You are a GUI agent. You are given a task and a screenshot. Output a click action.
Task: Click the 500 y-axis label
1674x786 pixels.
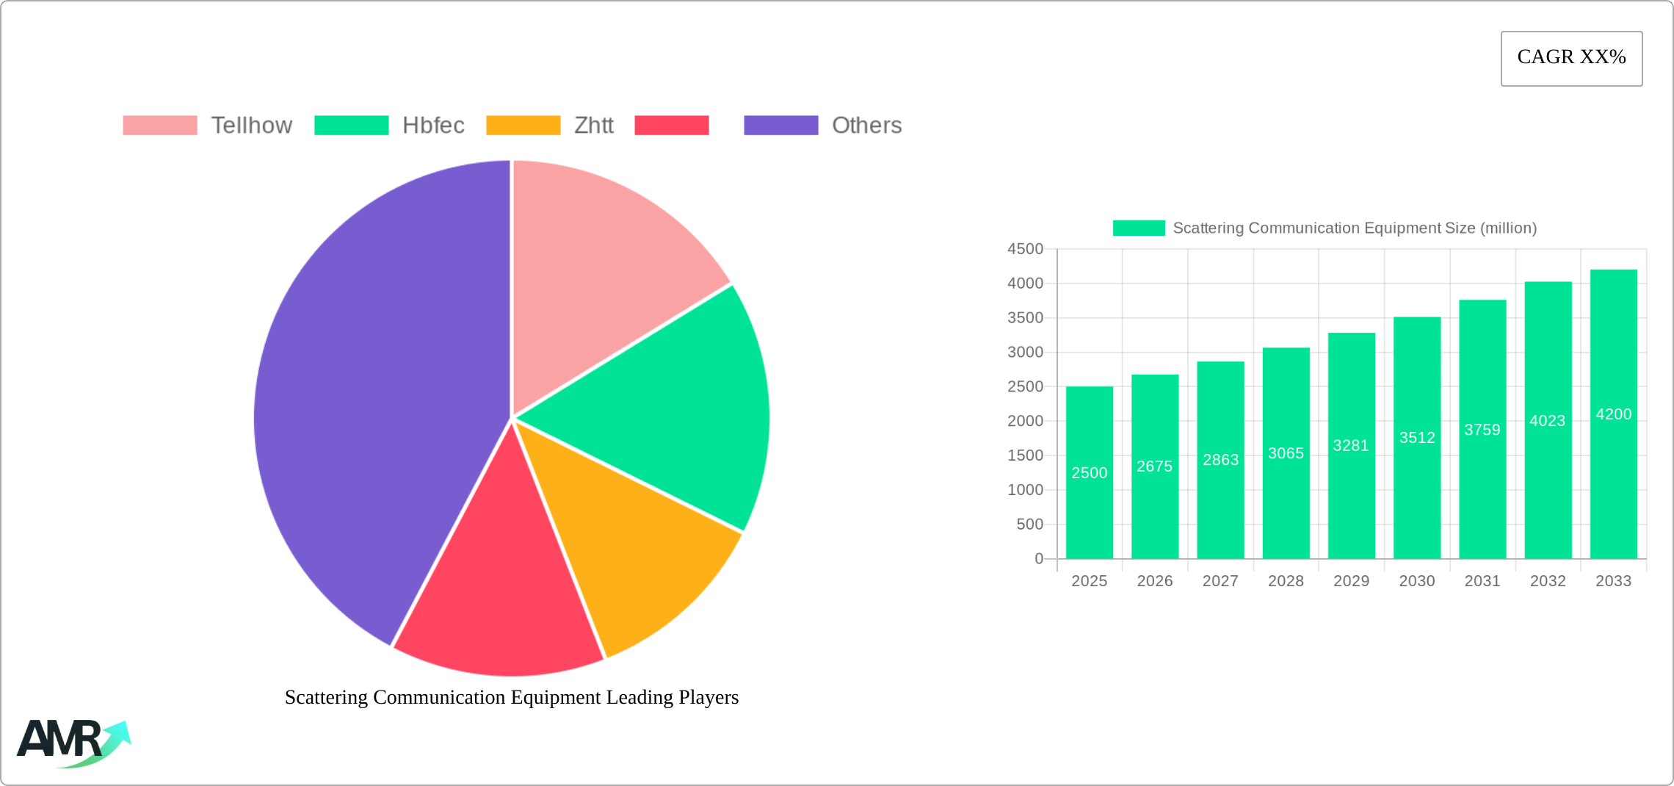click(x=1030, y=524)
